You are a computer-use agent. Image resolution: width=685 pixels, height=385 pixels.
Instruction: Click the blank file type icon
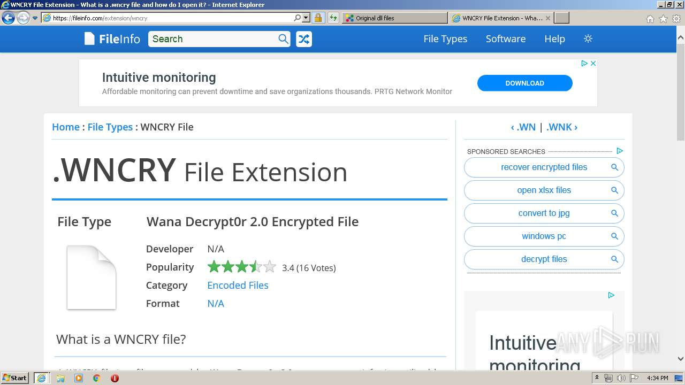(x=92, y=277)
